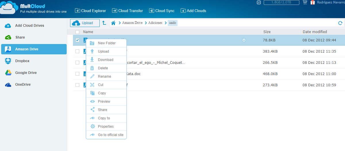
Task: Click the iaido breadcrumb
Action: pyautogui.click(x=173, y=23)
